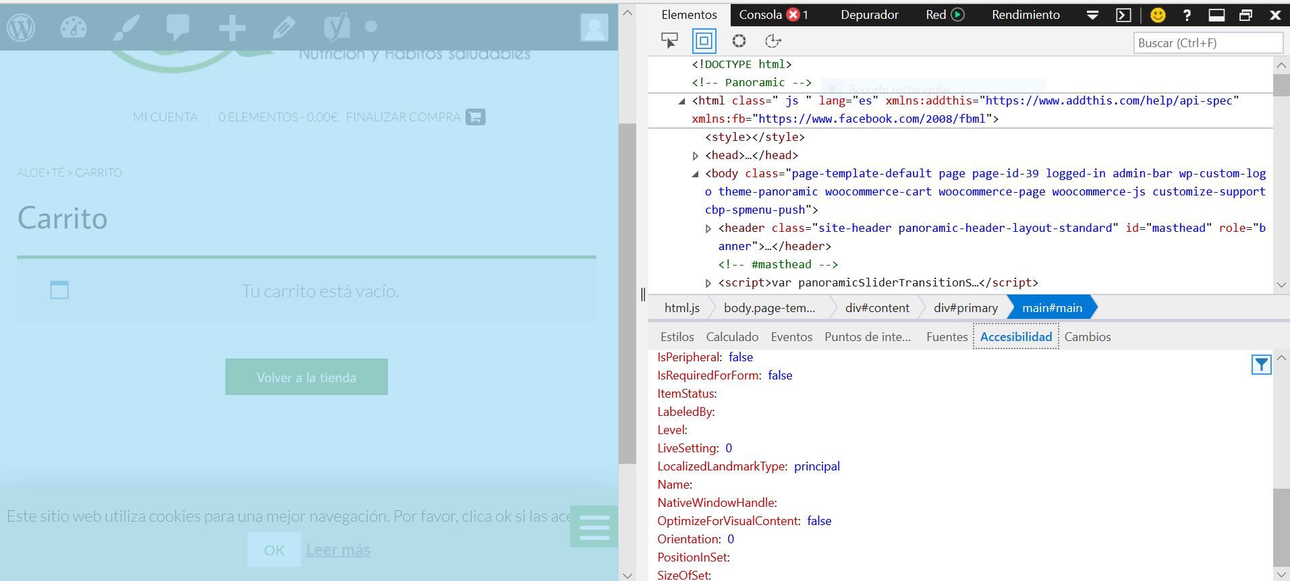Open the Leer más cookie link

(x=338, y=550)
